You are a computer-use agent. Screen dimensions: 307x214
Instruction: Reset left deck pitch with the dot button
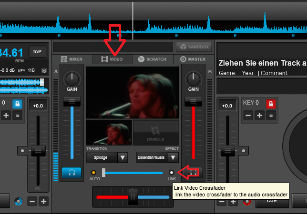tap(22, 151)
